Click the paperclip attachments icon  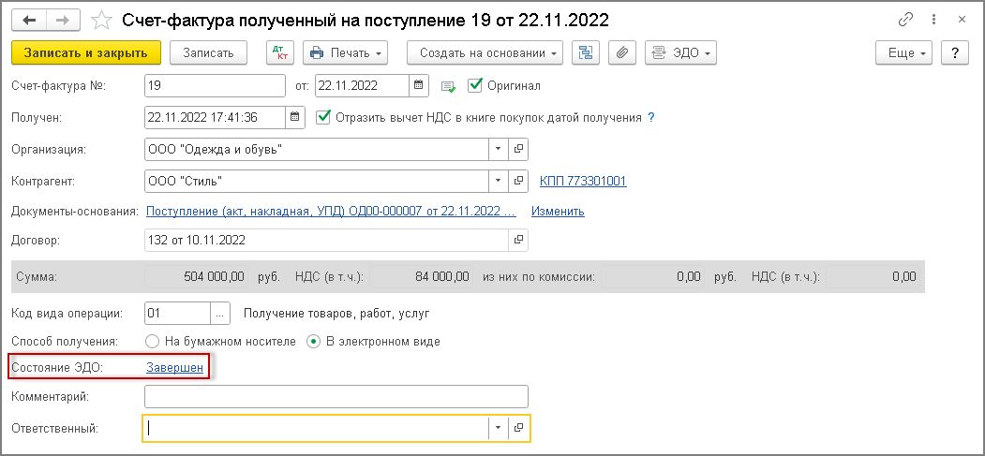coord(619,53)
